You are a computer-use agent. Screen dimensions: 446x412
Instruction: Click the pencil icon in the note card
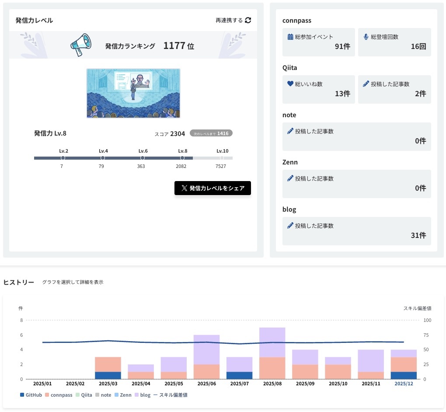tap(290, 131)
